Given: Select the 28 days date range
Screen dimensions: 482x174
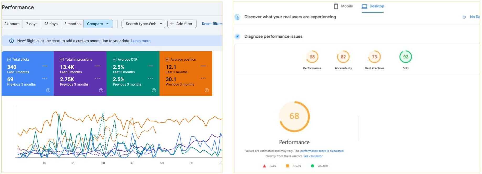Looking at the screenshot, I should (x=51, y=24).
